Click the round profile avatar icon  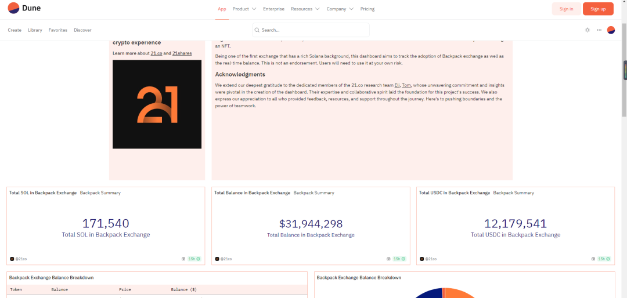(611, 30)
